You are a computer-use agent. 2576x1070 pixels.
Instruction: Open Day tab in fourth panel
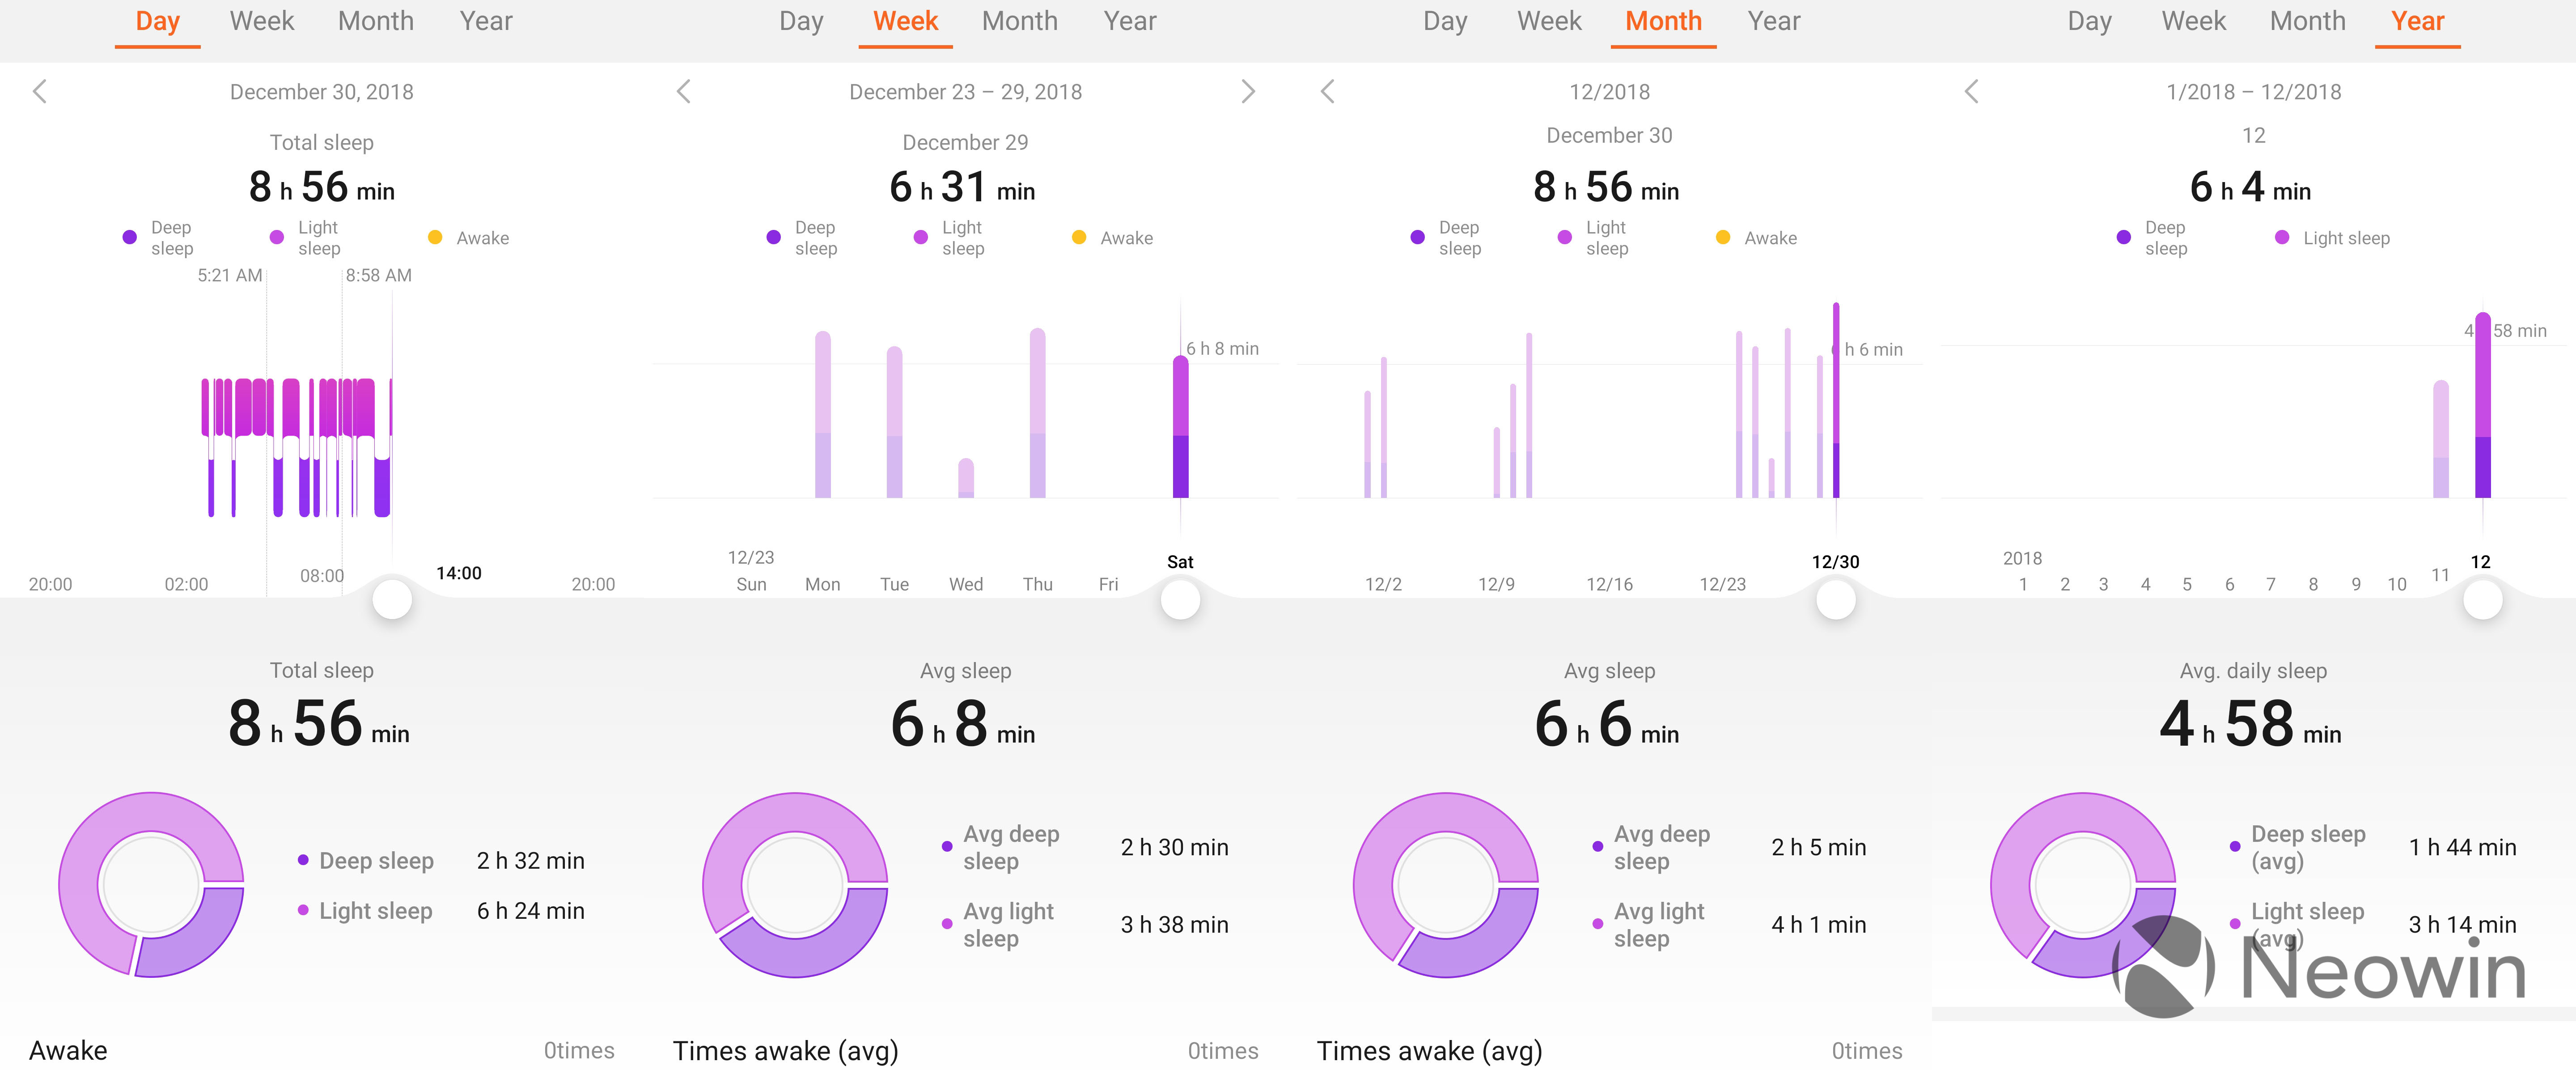tap(2089, 21)
